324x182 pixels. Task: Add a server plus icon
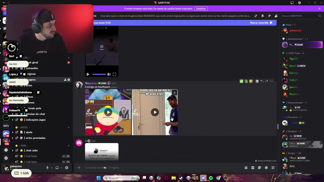(6, 150)
